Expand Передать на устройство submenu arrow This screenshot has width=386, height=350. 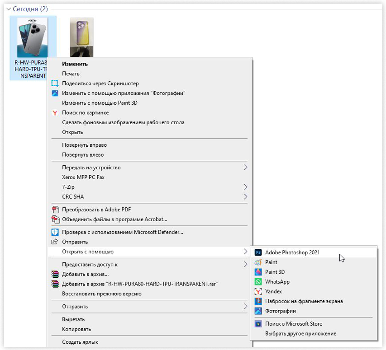(x=246, y=168)
